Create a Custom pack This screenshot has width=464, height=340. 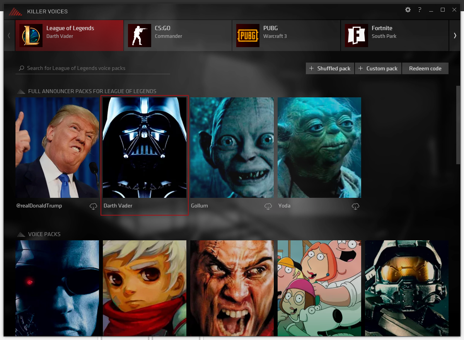click(378, 68)
